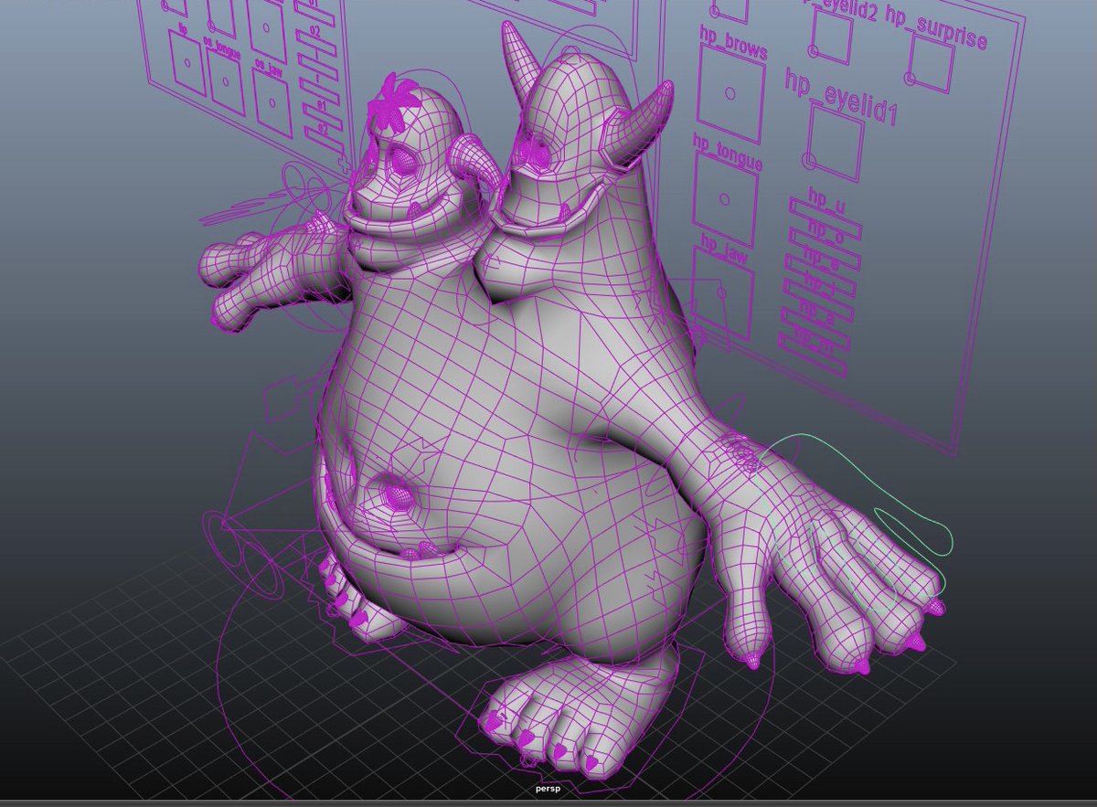Click the persp camera name label

(x=547, y=789)
